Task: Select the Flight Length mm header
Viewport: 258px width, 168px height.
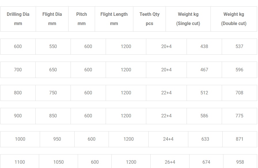Action: pyautogui.click(x=114, y=19)
